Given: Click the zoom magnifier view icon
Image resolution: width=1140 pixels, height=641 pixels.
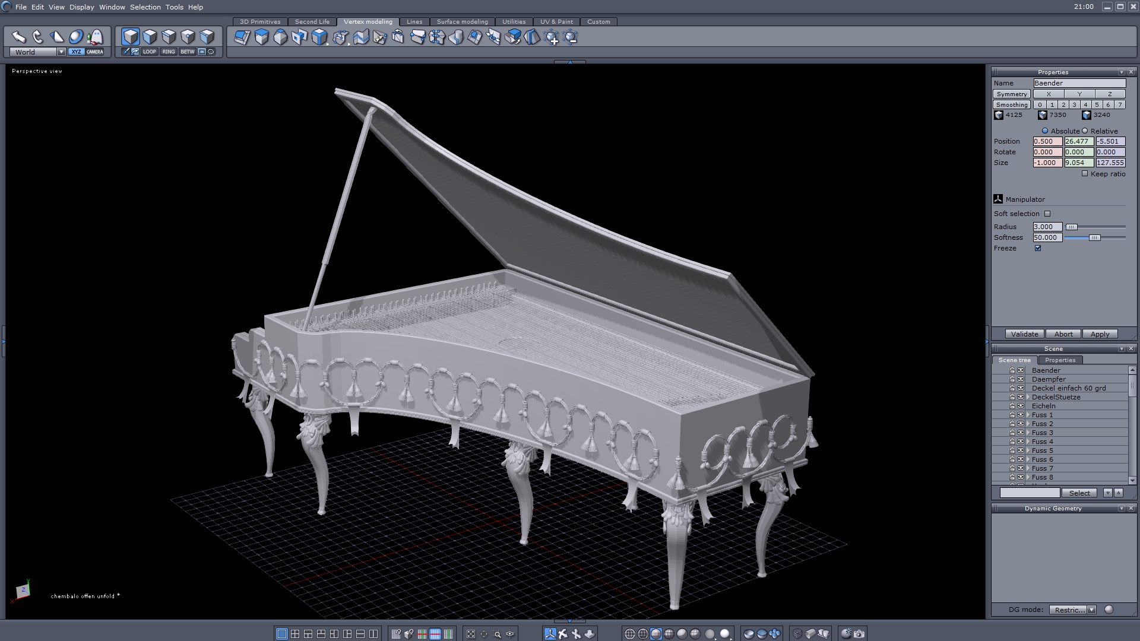Looking at the screenshot, I should 498,634.
